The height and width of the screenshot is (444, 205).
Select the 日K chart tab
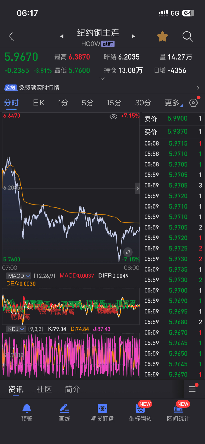point(39,103)
